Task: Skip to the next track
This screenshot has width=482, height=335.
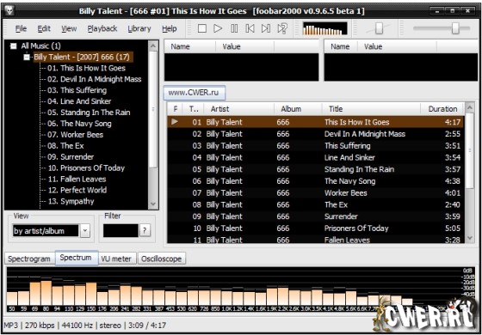Action: 266,28
